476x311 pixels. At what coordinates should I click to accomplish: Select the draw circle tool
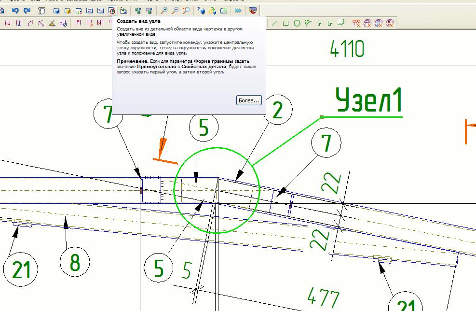[297, 23]
